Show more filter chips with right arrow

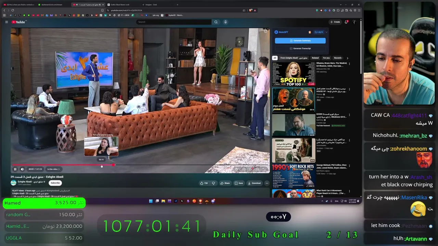347,58
